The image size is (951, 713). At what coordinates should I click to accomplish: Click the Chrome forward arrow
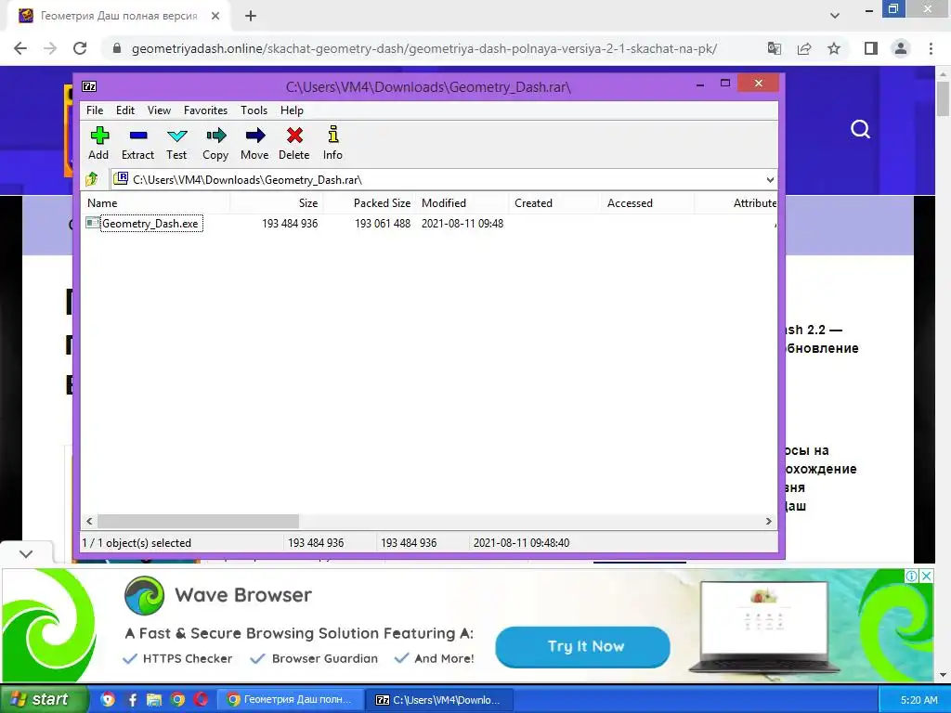pos(50,48)
